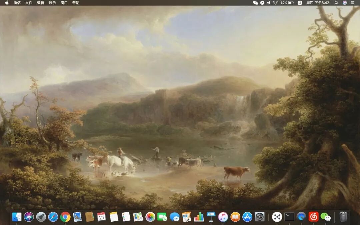The width and height of the screenshot is (360, 225).
Task: Open Spotlight search magnifier
Action: [x=336, y=3]
